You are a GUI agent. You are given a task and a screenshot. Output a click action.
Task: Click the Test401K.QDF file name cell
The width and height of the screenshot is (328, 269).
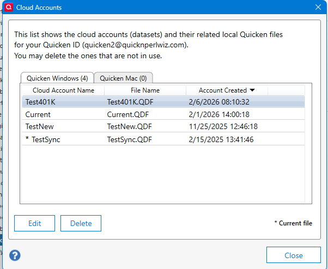pyautogui.click(x=130, y=102)
